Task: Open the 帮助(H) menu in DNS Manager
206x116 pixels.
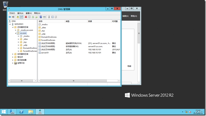Action: [37, 13]
